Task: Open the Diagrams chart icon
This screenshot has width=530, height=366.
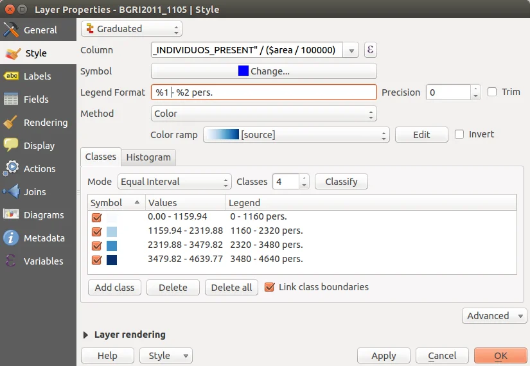Action: click(x=12, y=215)
